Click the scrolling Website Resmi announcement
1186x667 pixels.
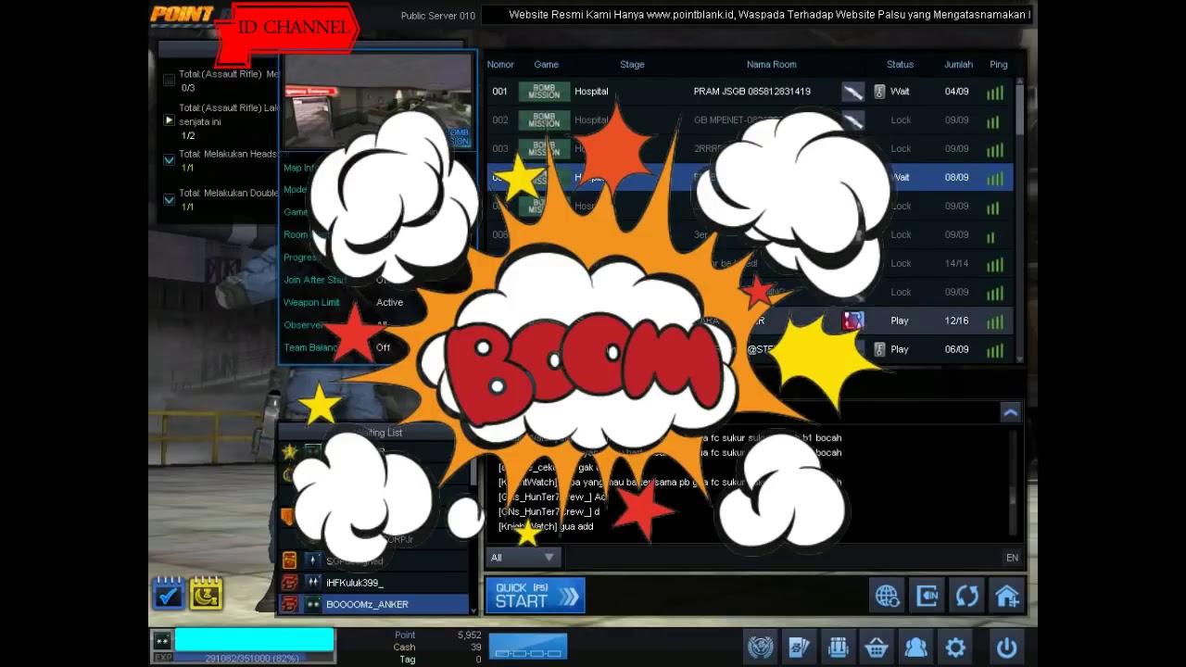pos(770,15)
